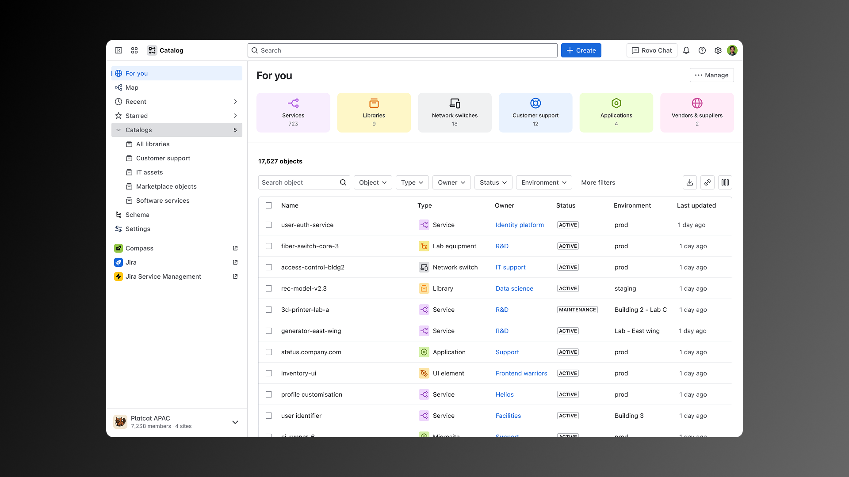Open the Identity platform owner link

pos(520,225)
